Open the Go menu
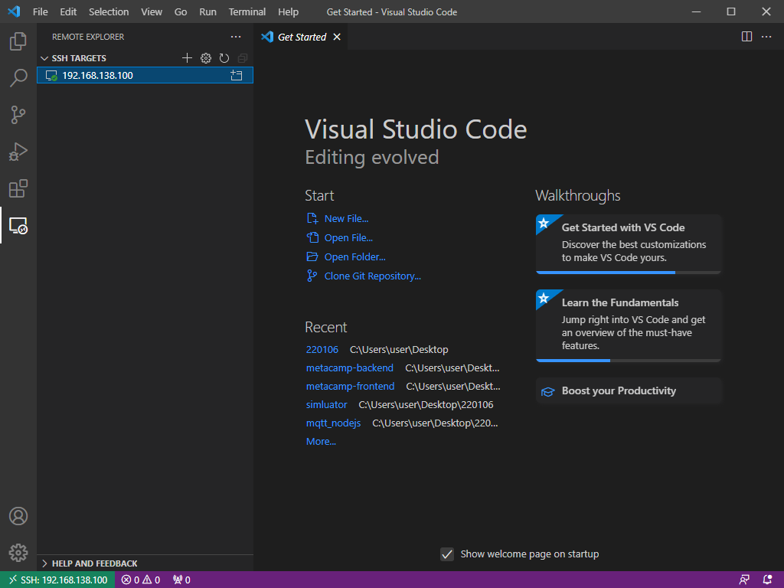Image resolution: width=784 pixels, height=588 pixels. click(x=181, y=11)
